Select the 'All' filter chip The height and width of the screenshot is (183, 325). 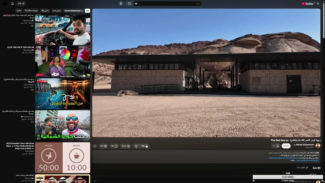pos(88,11)
